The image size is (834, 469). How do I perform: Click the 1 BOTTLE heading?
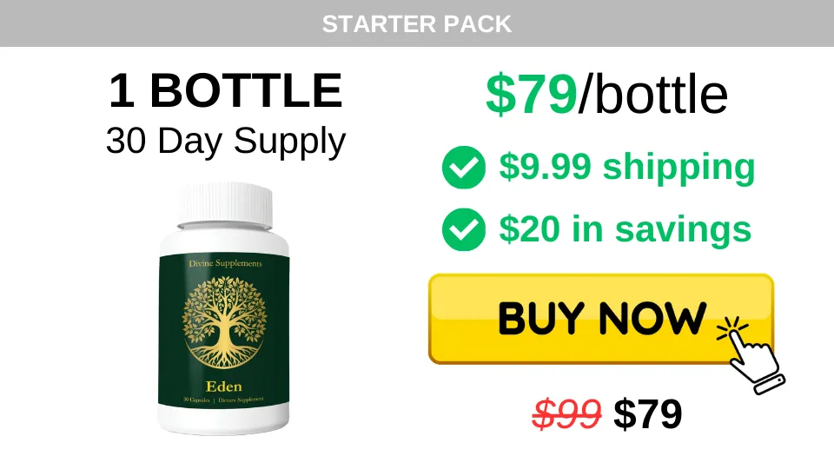click(226, 90)
